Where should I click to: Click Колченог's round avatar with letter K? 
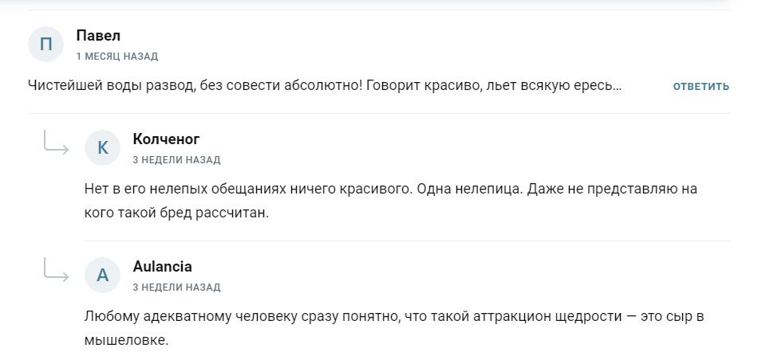[x=102, y=147]
